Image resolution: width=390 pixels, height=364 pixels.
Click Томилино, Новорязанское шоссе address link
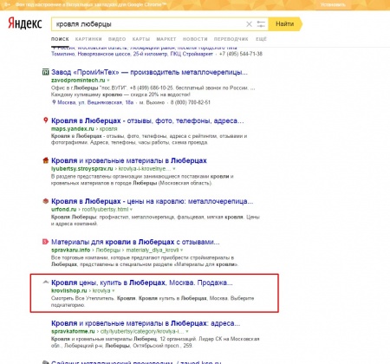point(132,54)
